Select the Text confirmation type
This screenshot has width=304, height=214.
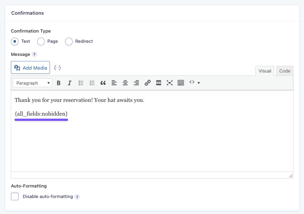point(15,42)
